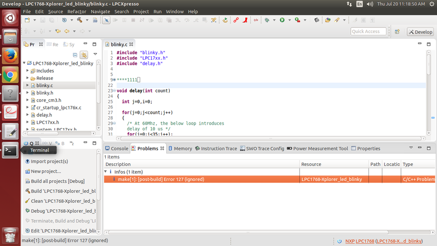The image size is (437, 246).
Task: Click the NXP LPC1768 link in status bar
Action: (359, 241)
